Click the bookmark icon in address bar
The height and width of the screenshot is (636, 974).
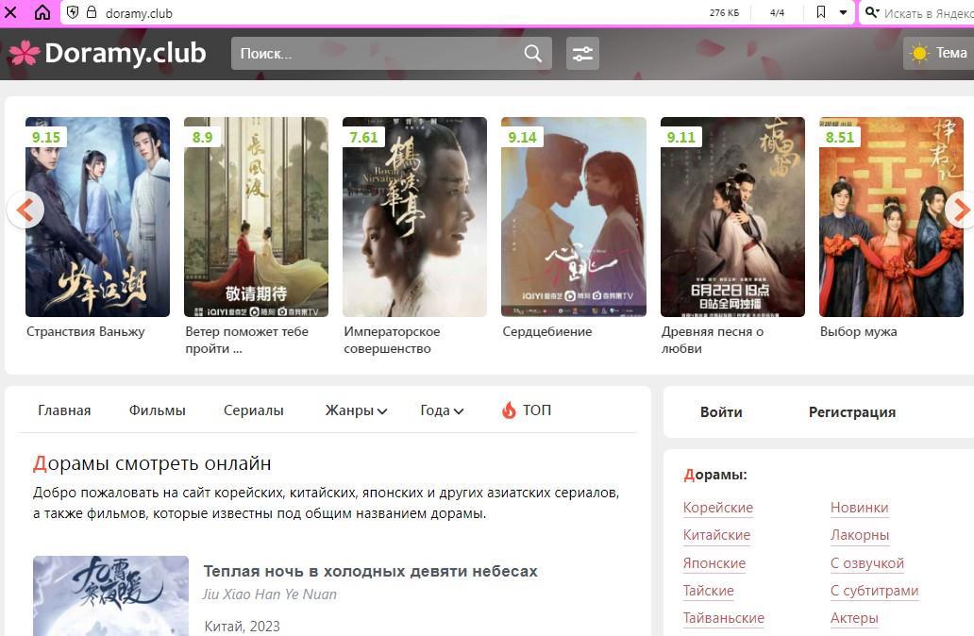820,13
